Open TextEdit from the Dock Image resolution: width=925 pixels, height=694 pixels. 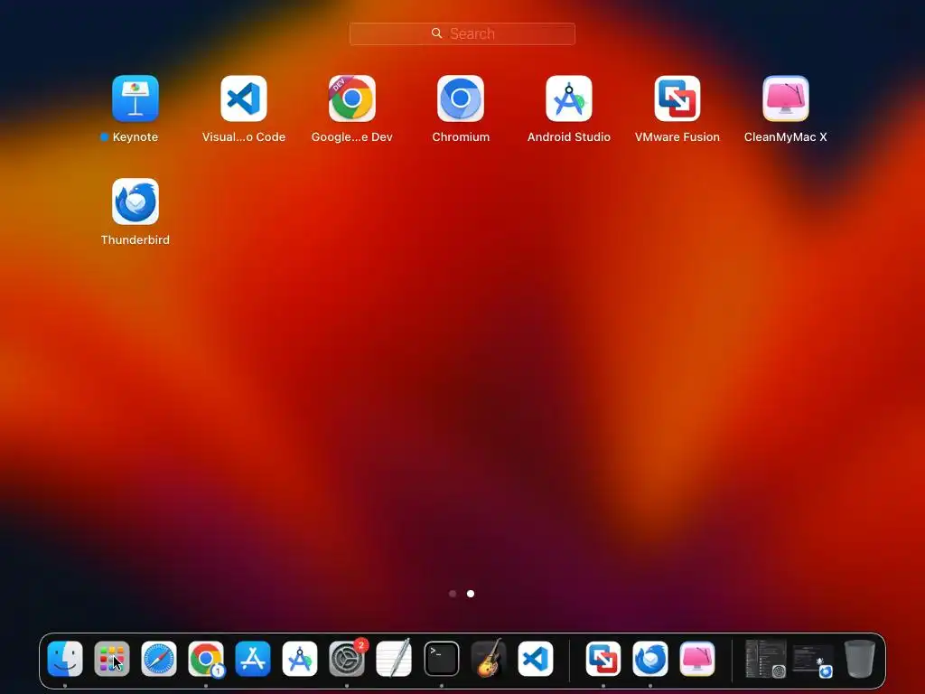pyautogui.click(x=394, y=659)
